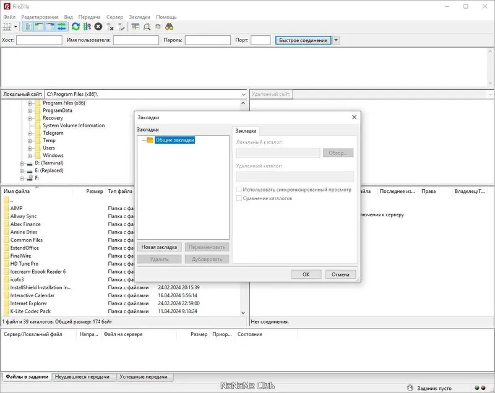Expand the ProgramData tree node
Viewport: 495px width, 393px height.
point(30,111)
